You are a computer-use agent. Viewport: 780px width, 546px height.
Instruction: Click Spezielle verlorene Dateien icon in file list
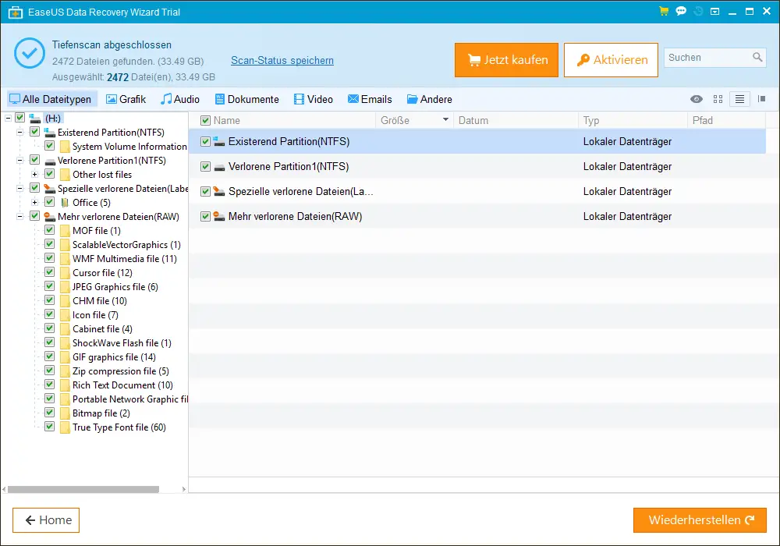tap(219, 191)
